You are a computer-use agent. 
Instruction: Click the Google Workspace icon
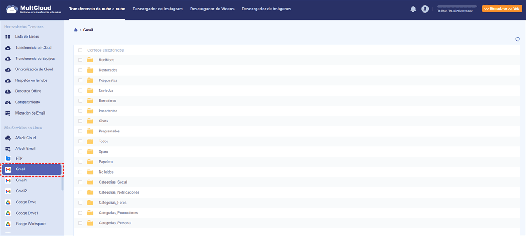point(8,224)
